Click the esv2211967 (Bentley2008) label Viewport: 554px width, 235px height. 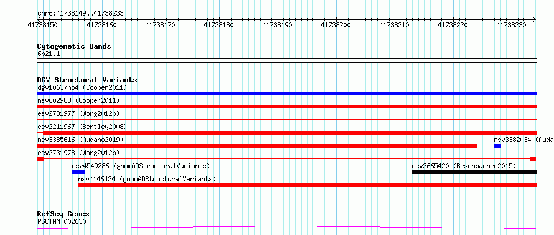point(82,127)
